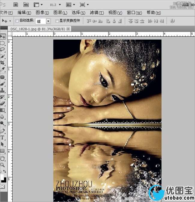The image size is (195, 202).
Task: Select the Rectangle shape tool
Action: click(3, 151)
